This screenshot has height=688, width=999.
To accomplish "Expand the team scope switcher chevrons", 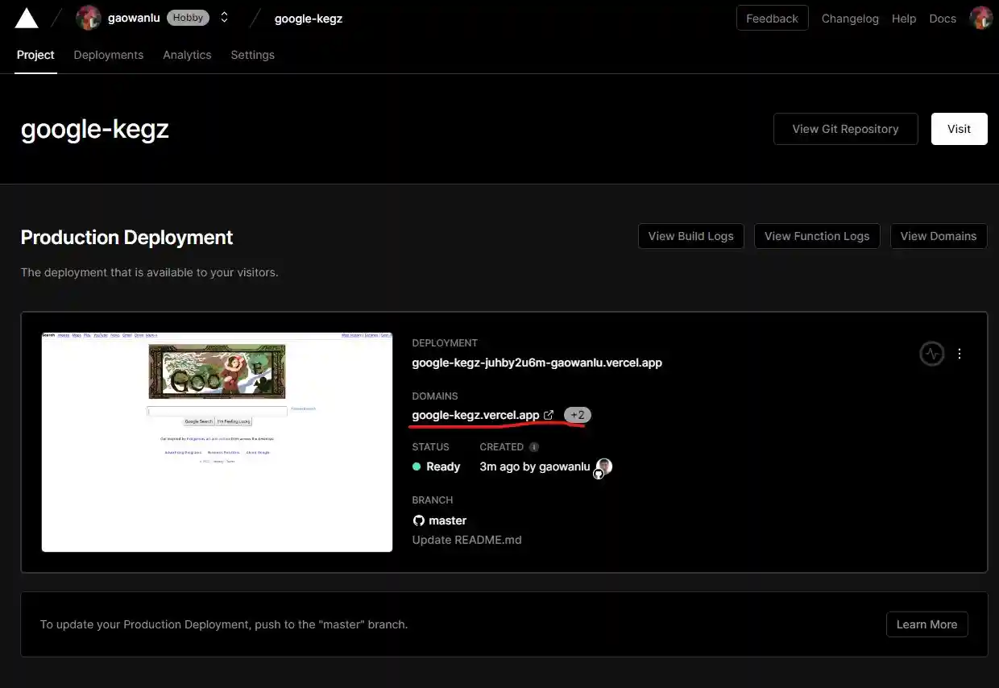I will coord(224,18).
